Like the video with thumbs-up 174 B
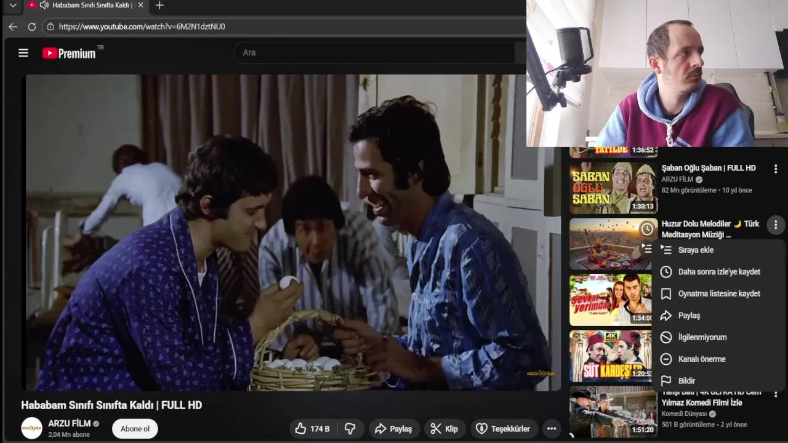This screenshot has width=788, height=443. pos(312,429)
